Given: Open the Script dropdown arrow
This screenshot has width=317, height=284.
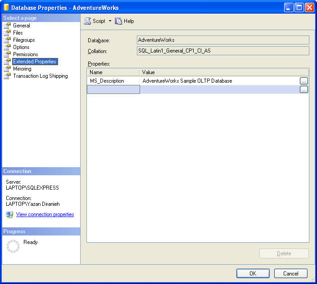Looking at the screenshot, I should coord(110,21).
